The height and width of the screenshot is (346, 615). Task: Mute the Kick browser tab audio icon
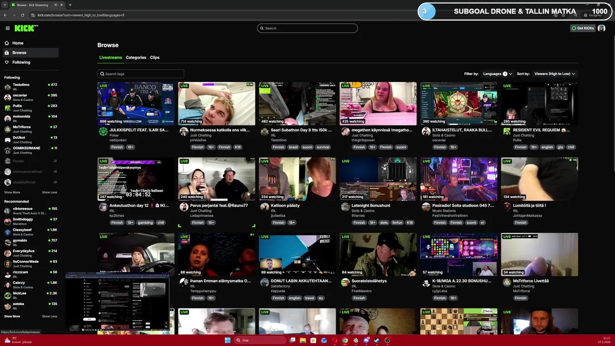[x=56, y=5]
